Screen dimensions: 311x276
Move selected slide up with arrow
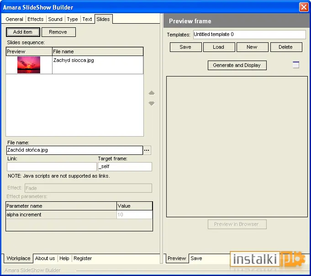tap(152, 93)
